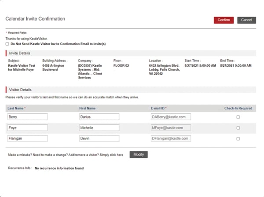Screen dimensions: 264x197
Task: Click the Check-In Required column header
Action: (238, 108)
